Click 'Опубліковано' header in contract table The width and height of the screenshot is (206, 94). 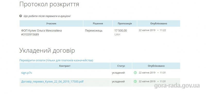[156, 66]
